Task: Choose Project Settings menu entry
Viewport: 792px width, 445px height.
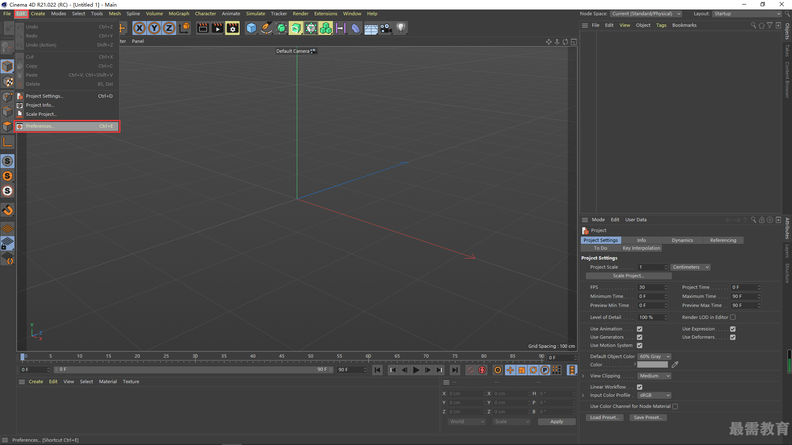Action: coord(67,96)
